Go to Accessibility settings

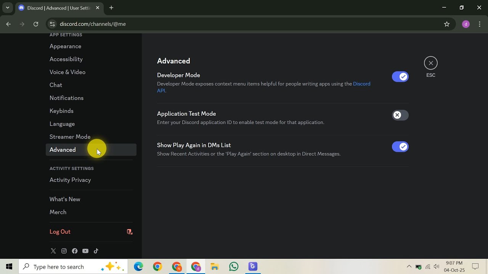pos(91,59)
